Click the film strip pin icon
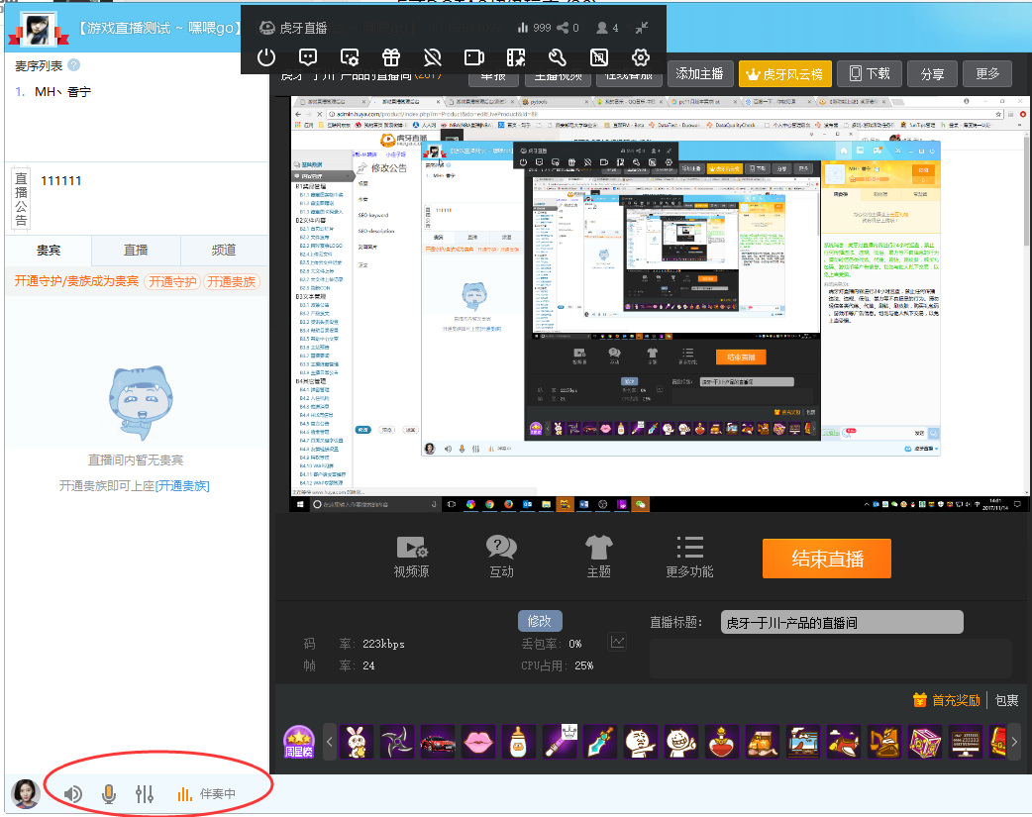The image size is (1032, 817). [516, 58]
